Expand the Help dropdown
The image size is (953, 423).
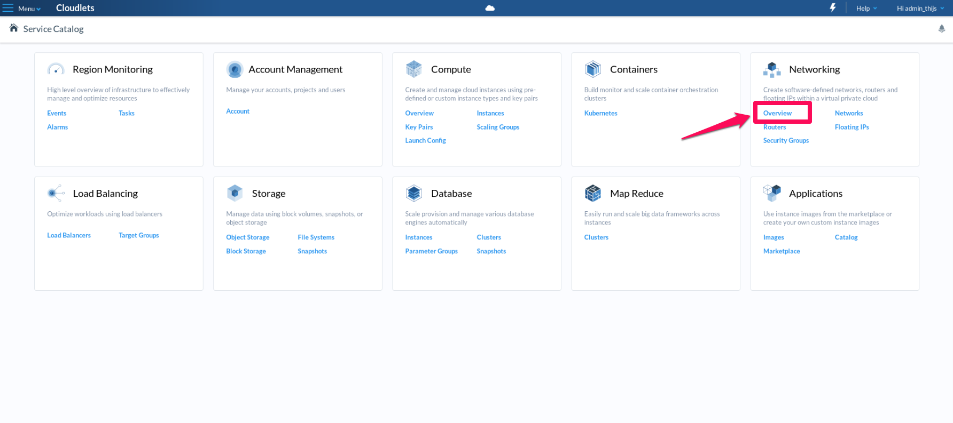tap(866, 9)
